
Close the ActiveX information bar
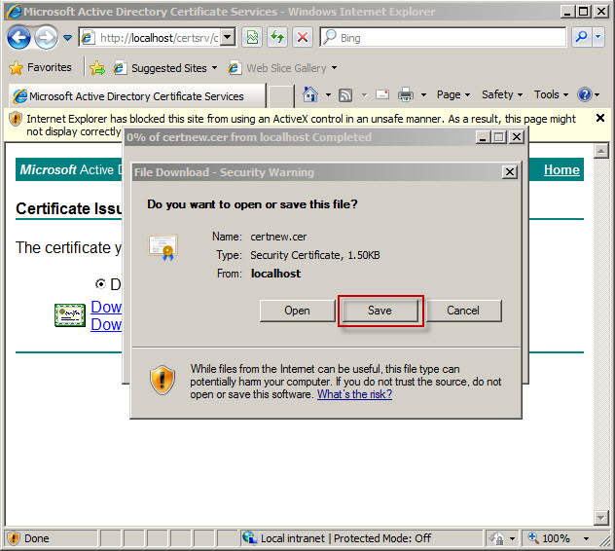(600, 118)
